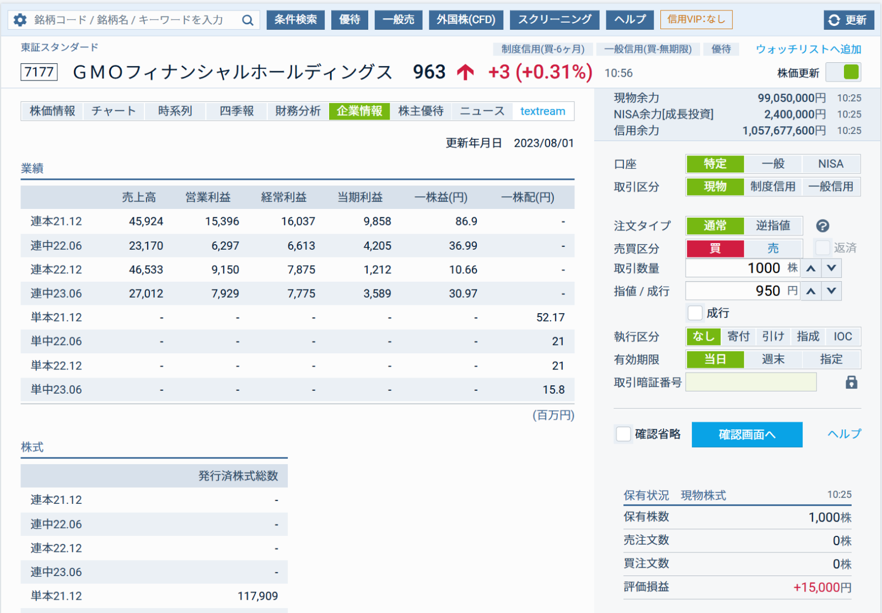Open ウォッチリストへ追加 link

tap(808, 49)
